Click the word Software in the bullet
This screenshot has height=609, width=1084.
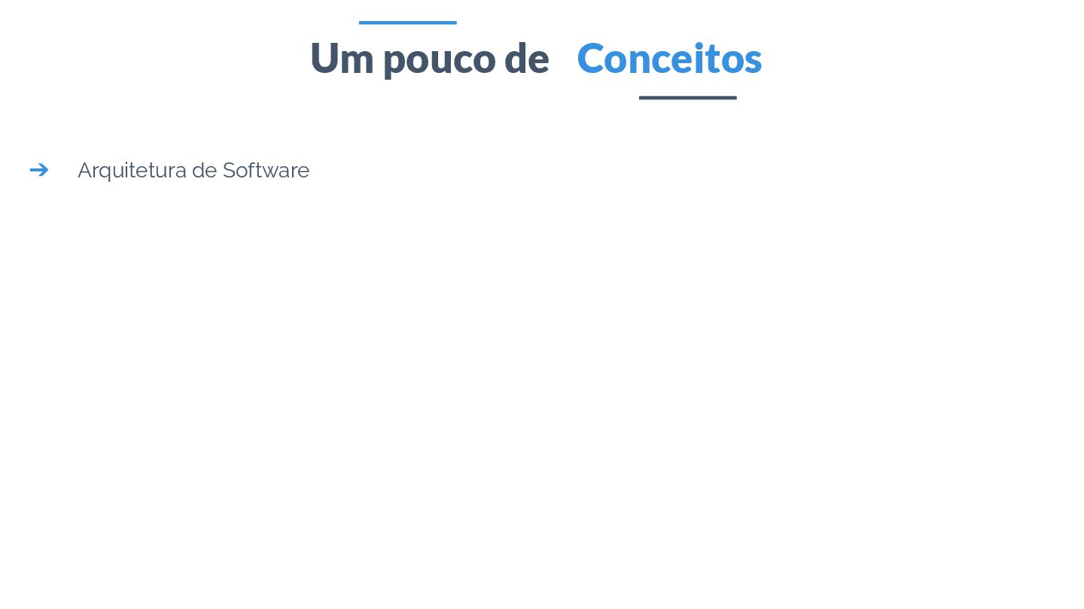266,171
